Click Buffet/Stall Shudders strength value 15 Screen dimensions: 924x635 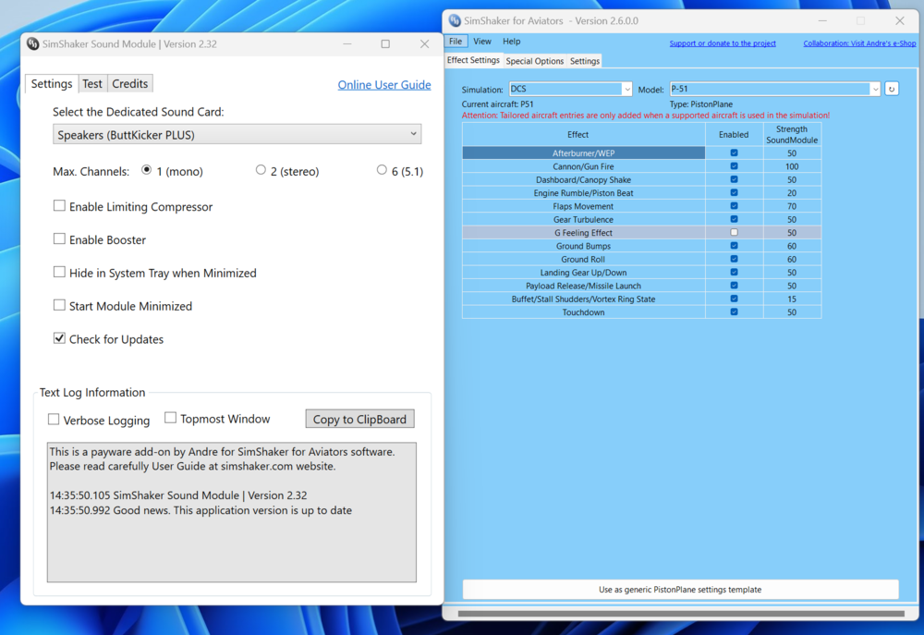[x=792, y=299]
